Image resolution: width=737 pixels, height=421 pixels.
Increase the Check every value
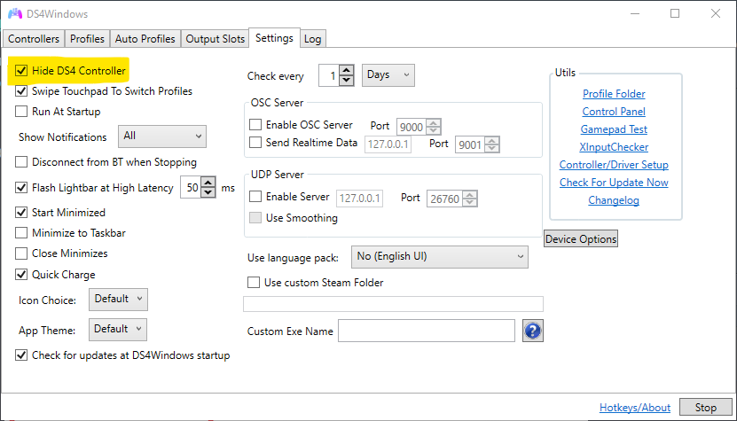(x=347, y=70)
